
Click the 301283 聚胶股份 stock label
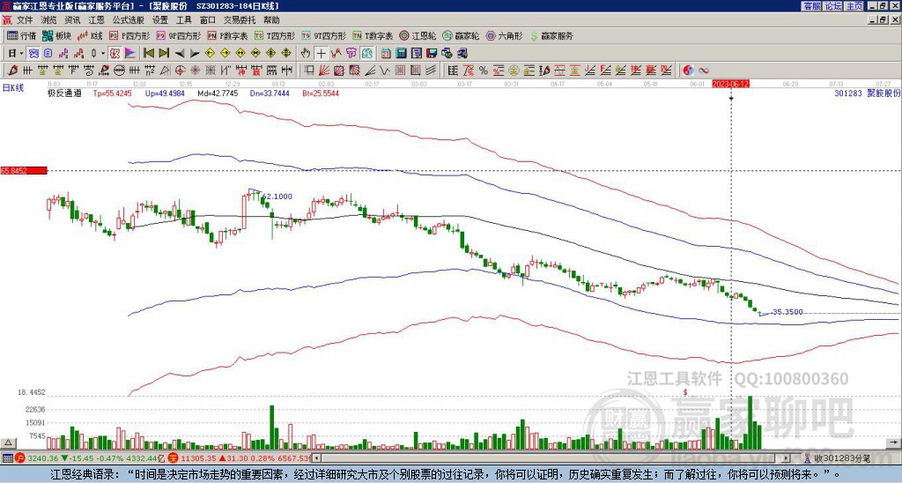[x=867, y=93]
